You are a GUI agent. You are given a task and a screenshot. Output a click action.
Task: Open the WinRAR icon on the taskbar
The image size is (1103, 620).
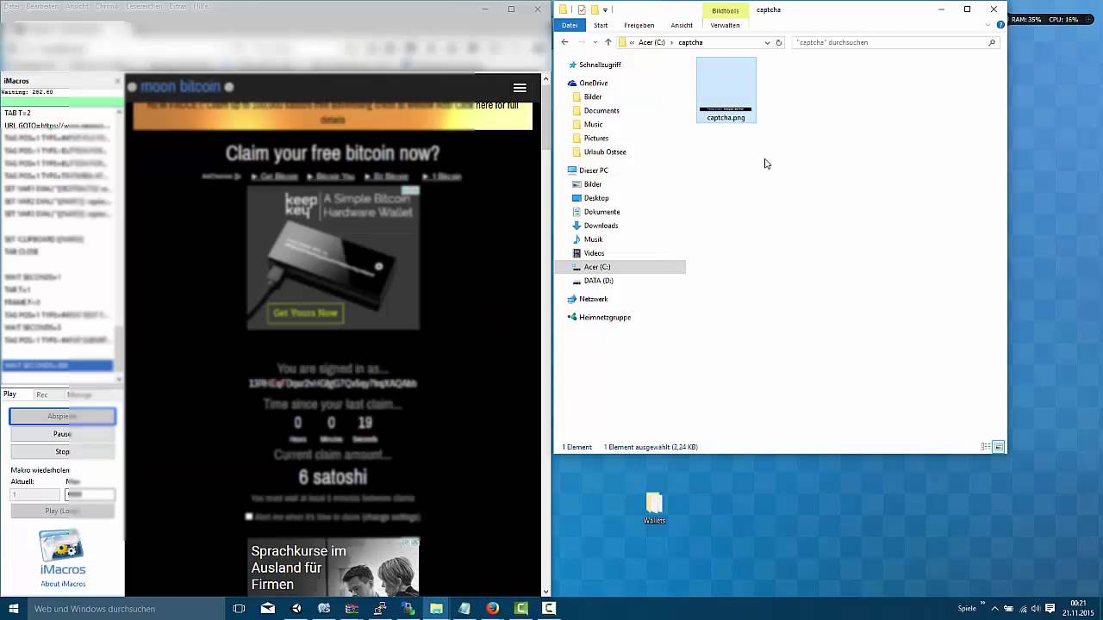coord(352,608)
